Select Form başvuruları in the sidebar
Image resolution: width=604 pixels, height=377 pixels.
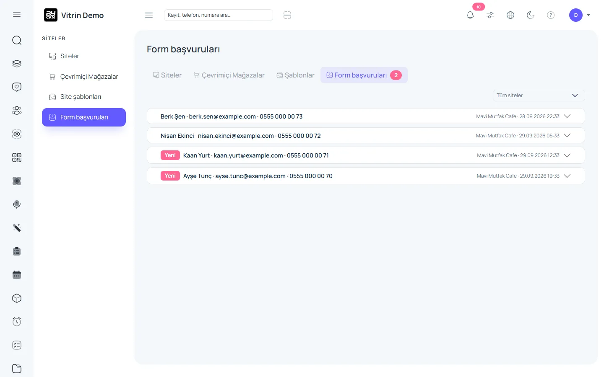[84, 117]
